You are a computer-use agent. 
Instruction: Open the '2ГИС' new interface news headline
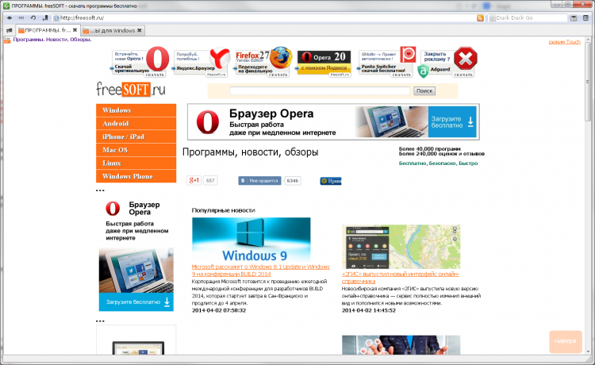(401, 278)
